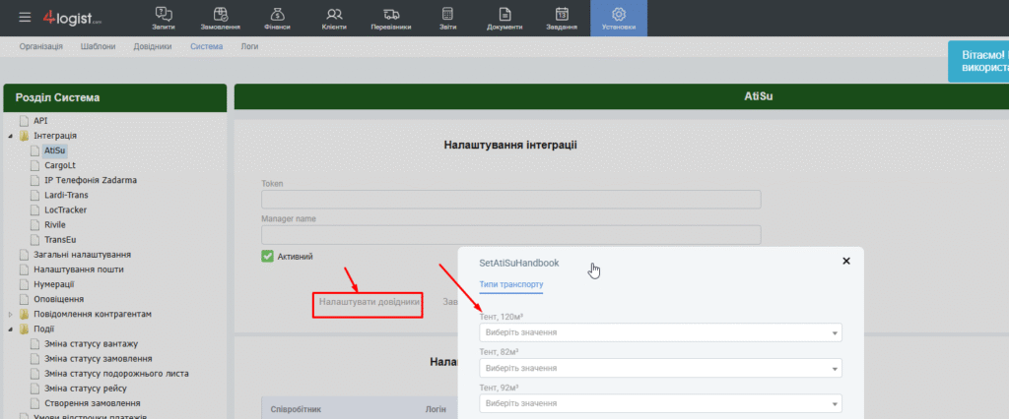Image resolution: width=1009 pixels, height=419 pixels.
Task: Open the Тент, 82м³ value dropdown
Action: [x=661, y=368]
